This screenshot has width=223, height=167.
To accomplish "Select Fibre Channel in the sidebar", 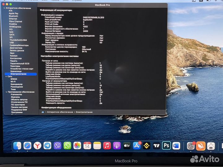I will click(x=15, y=21).
